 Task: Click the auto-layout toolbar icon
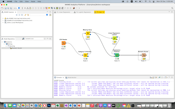pyautogui.click(x=28, y=8)
